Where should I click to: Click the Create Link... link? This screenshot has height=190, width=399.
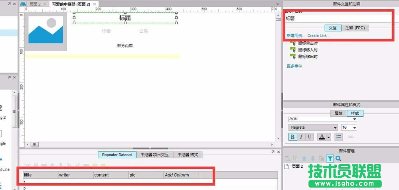coord(318,36)
